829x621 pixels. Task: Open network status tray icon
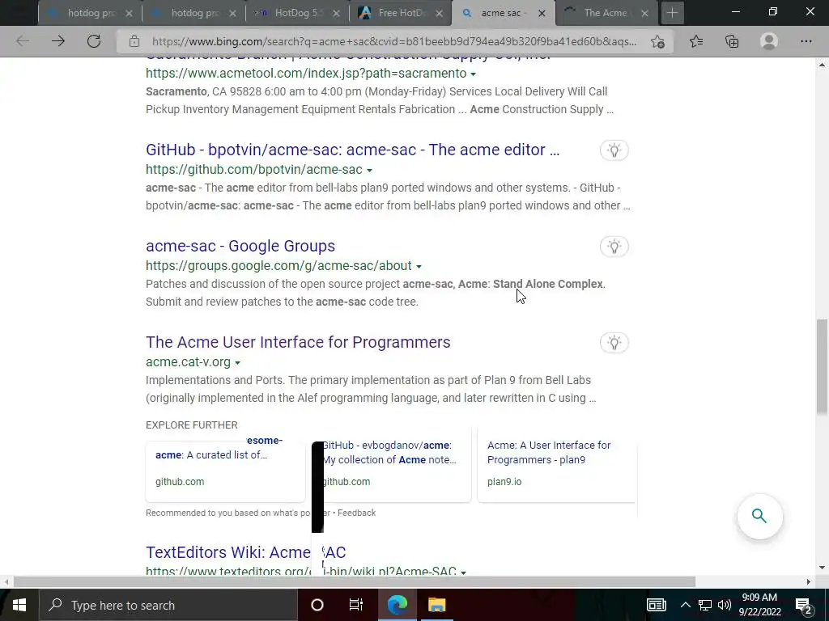click(x=705, y=605)
